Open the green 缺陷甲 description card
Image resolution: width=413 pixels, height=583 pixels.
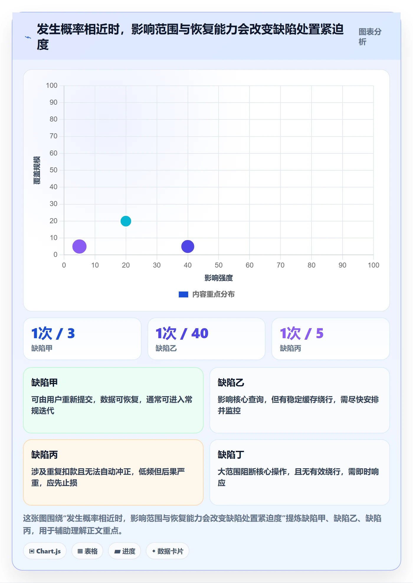113,400
